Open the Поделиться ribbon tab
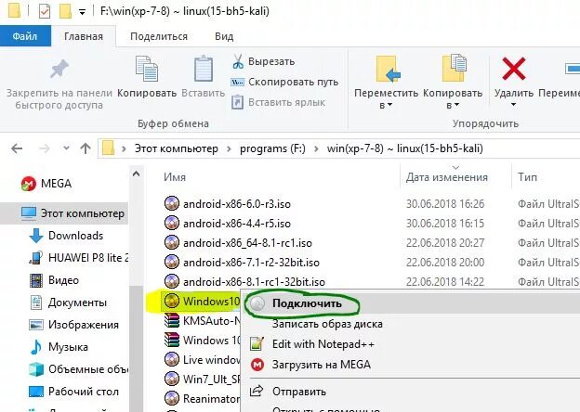The image size is (580, 412). (159, 36)
